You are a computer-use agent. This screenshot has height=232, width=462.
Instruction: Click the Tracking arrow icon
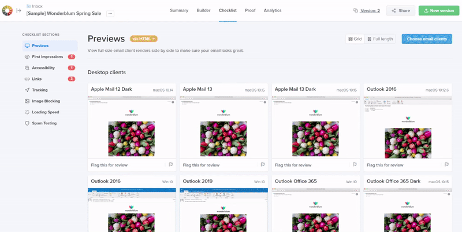click(x=27, y=90)
